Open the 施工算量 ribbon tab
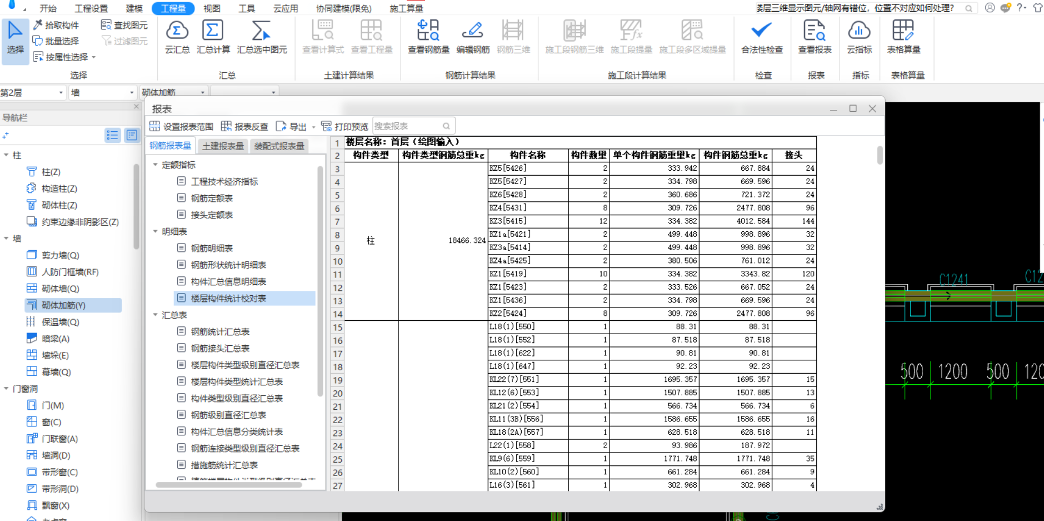Screen dimensions: 1044x521 click(x=406, y=8)
